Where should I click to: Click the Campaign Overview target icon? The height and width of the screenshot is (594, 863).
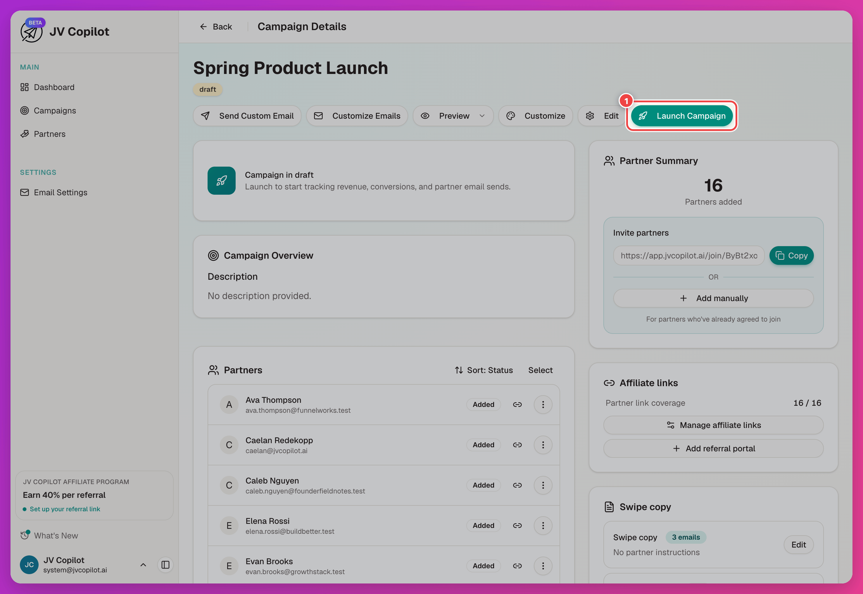(213, 255)
